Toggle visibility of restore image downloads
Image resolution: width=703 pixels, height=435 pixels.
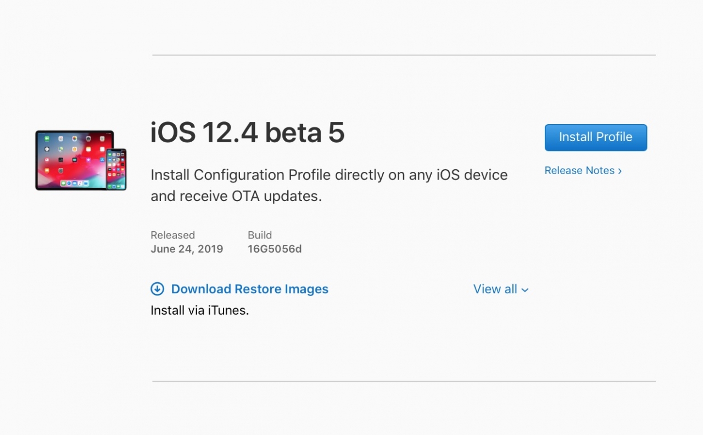(500, 289)
